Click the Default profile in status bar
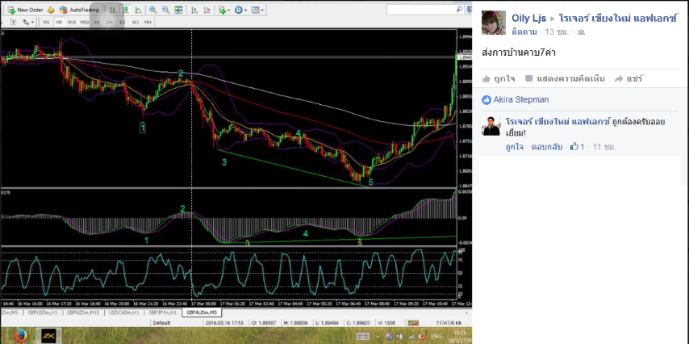Image resolution: width=689 pixels, height=344 pixels. coord(160,323)
